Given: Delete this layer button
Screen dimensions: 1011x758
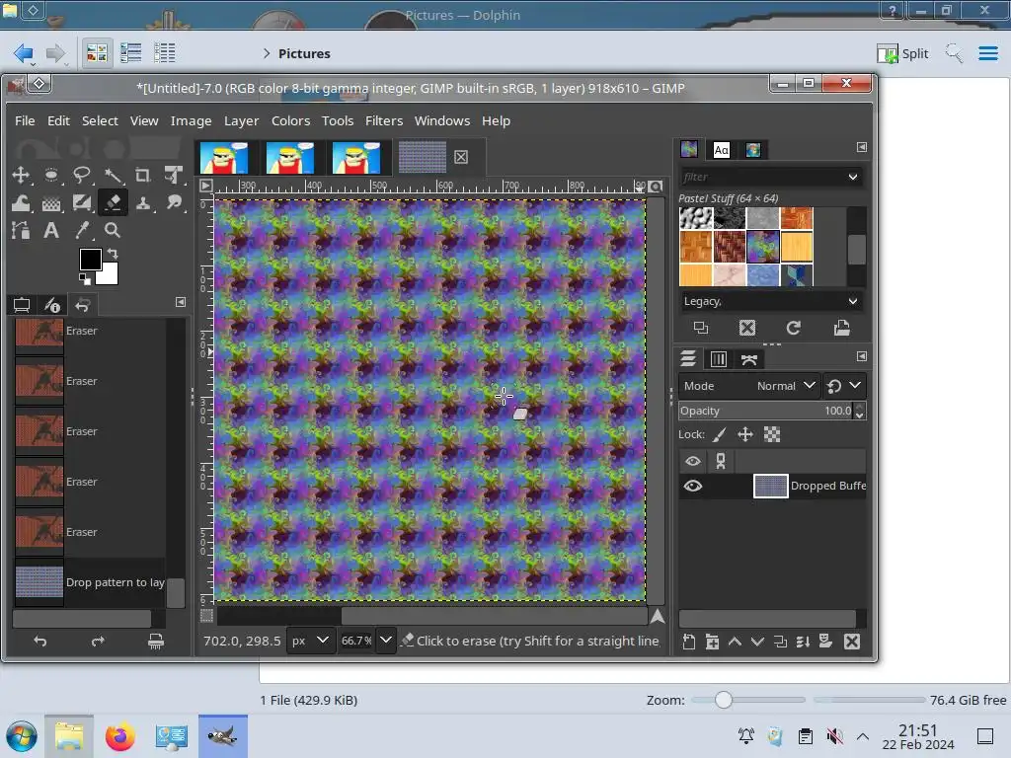Looking at the screenshot, I should 852,642.
